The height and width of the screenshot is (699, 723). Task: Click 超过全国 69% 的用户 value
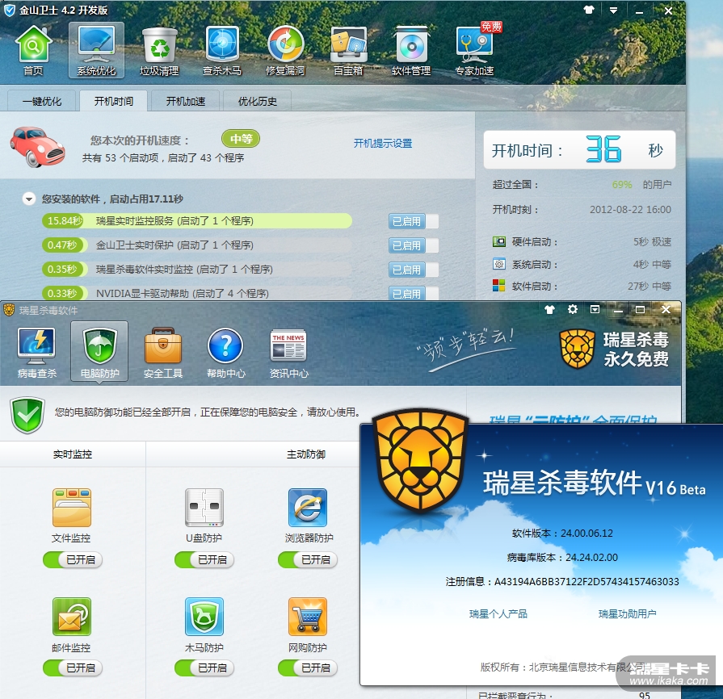(x=622, y=185)
